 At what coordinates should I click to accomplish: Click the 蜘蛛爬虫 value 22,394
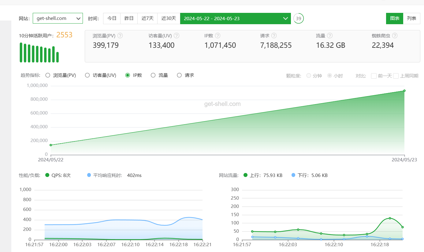(383, 45)
